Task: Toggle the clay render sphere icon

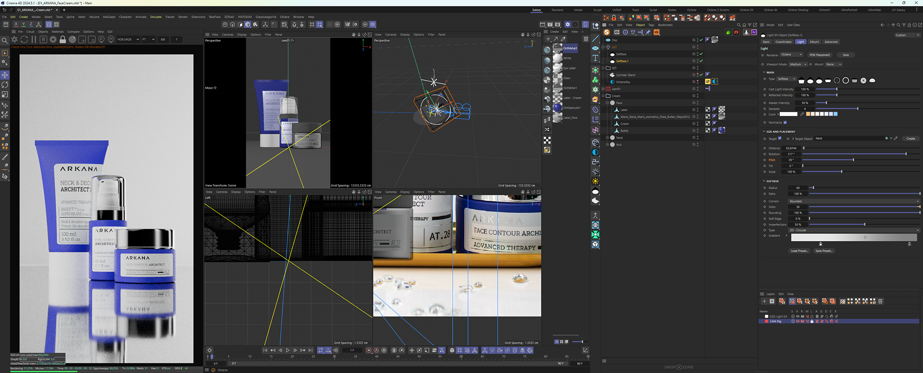Action: coord(72,39)
